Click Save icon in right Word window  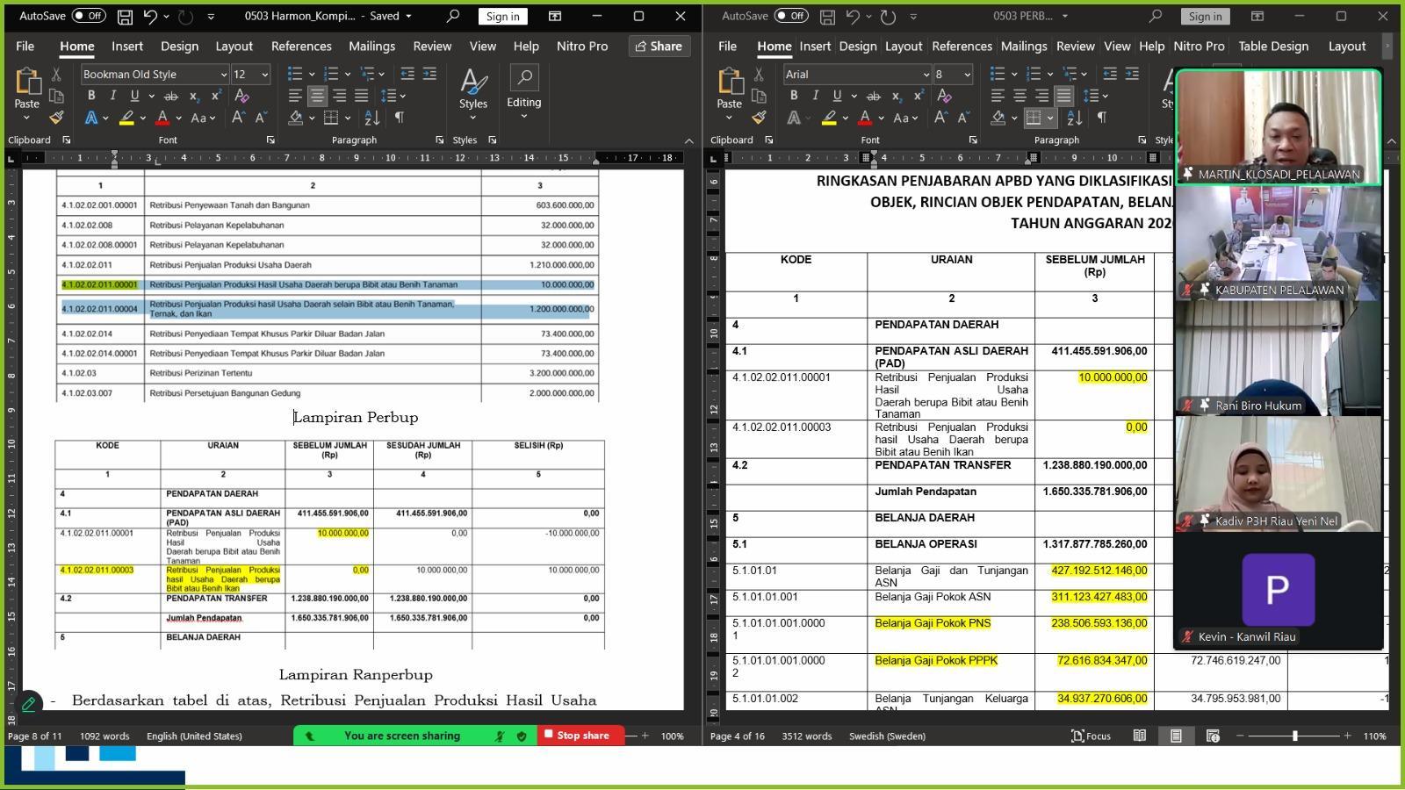point(827,16)
